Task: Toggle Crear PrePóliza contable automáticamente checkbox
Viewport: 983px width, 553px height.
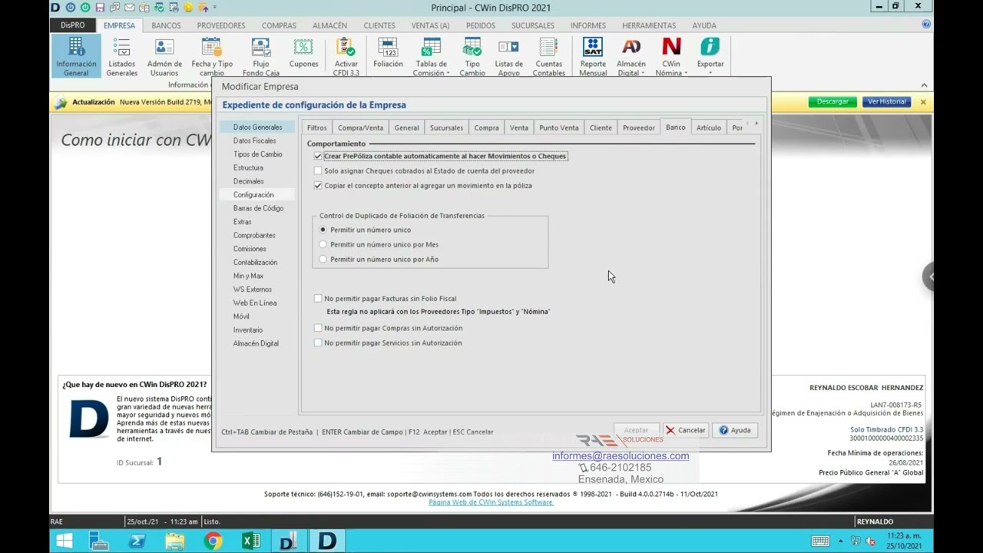Action: pos(318,156)
